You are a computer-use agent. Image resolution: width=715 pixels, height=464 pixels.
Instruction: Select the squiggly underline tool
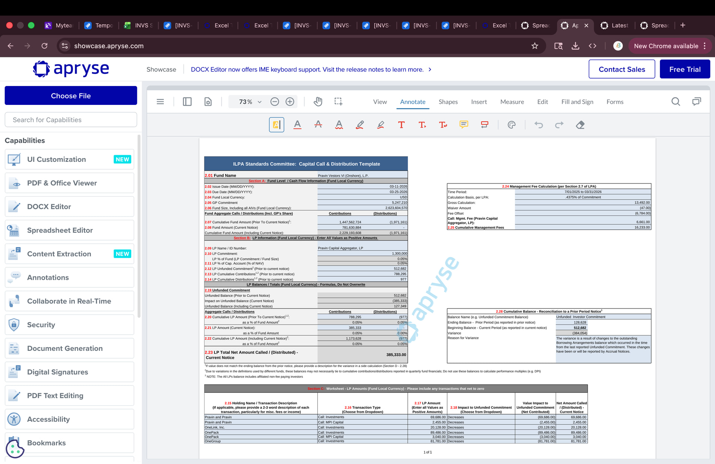click(x=339, y=125)
